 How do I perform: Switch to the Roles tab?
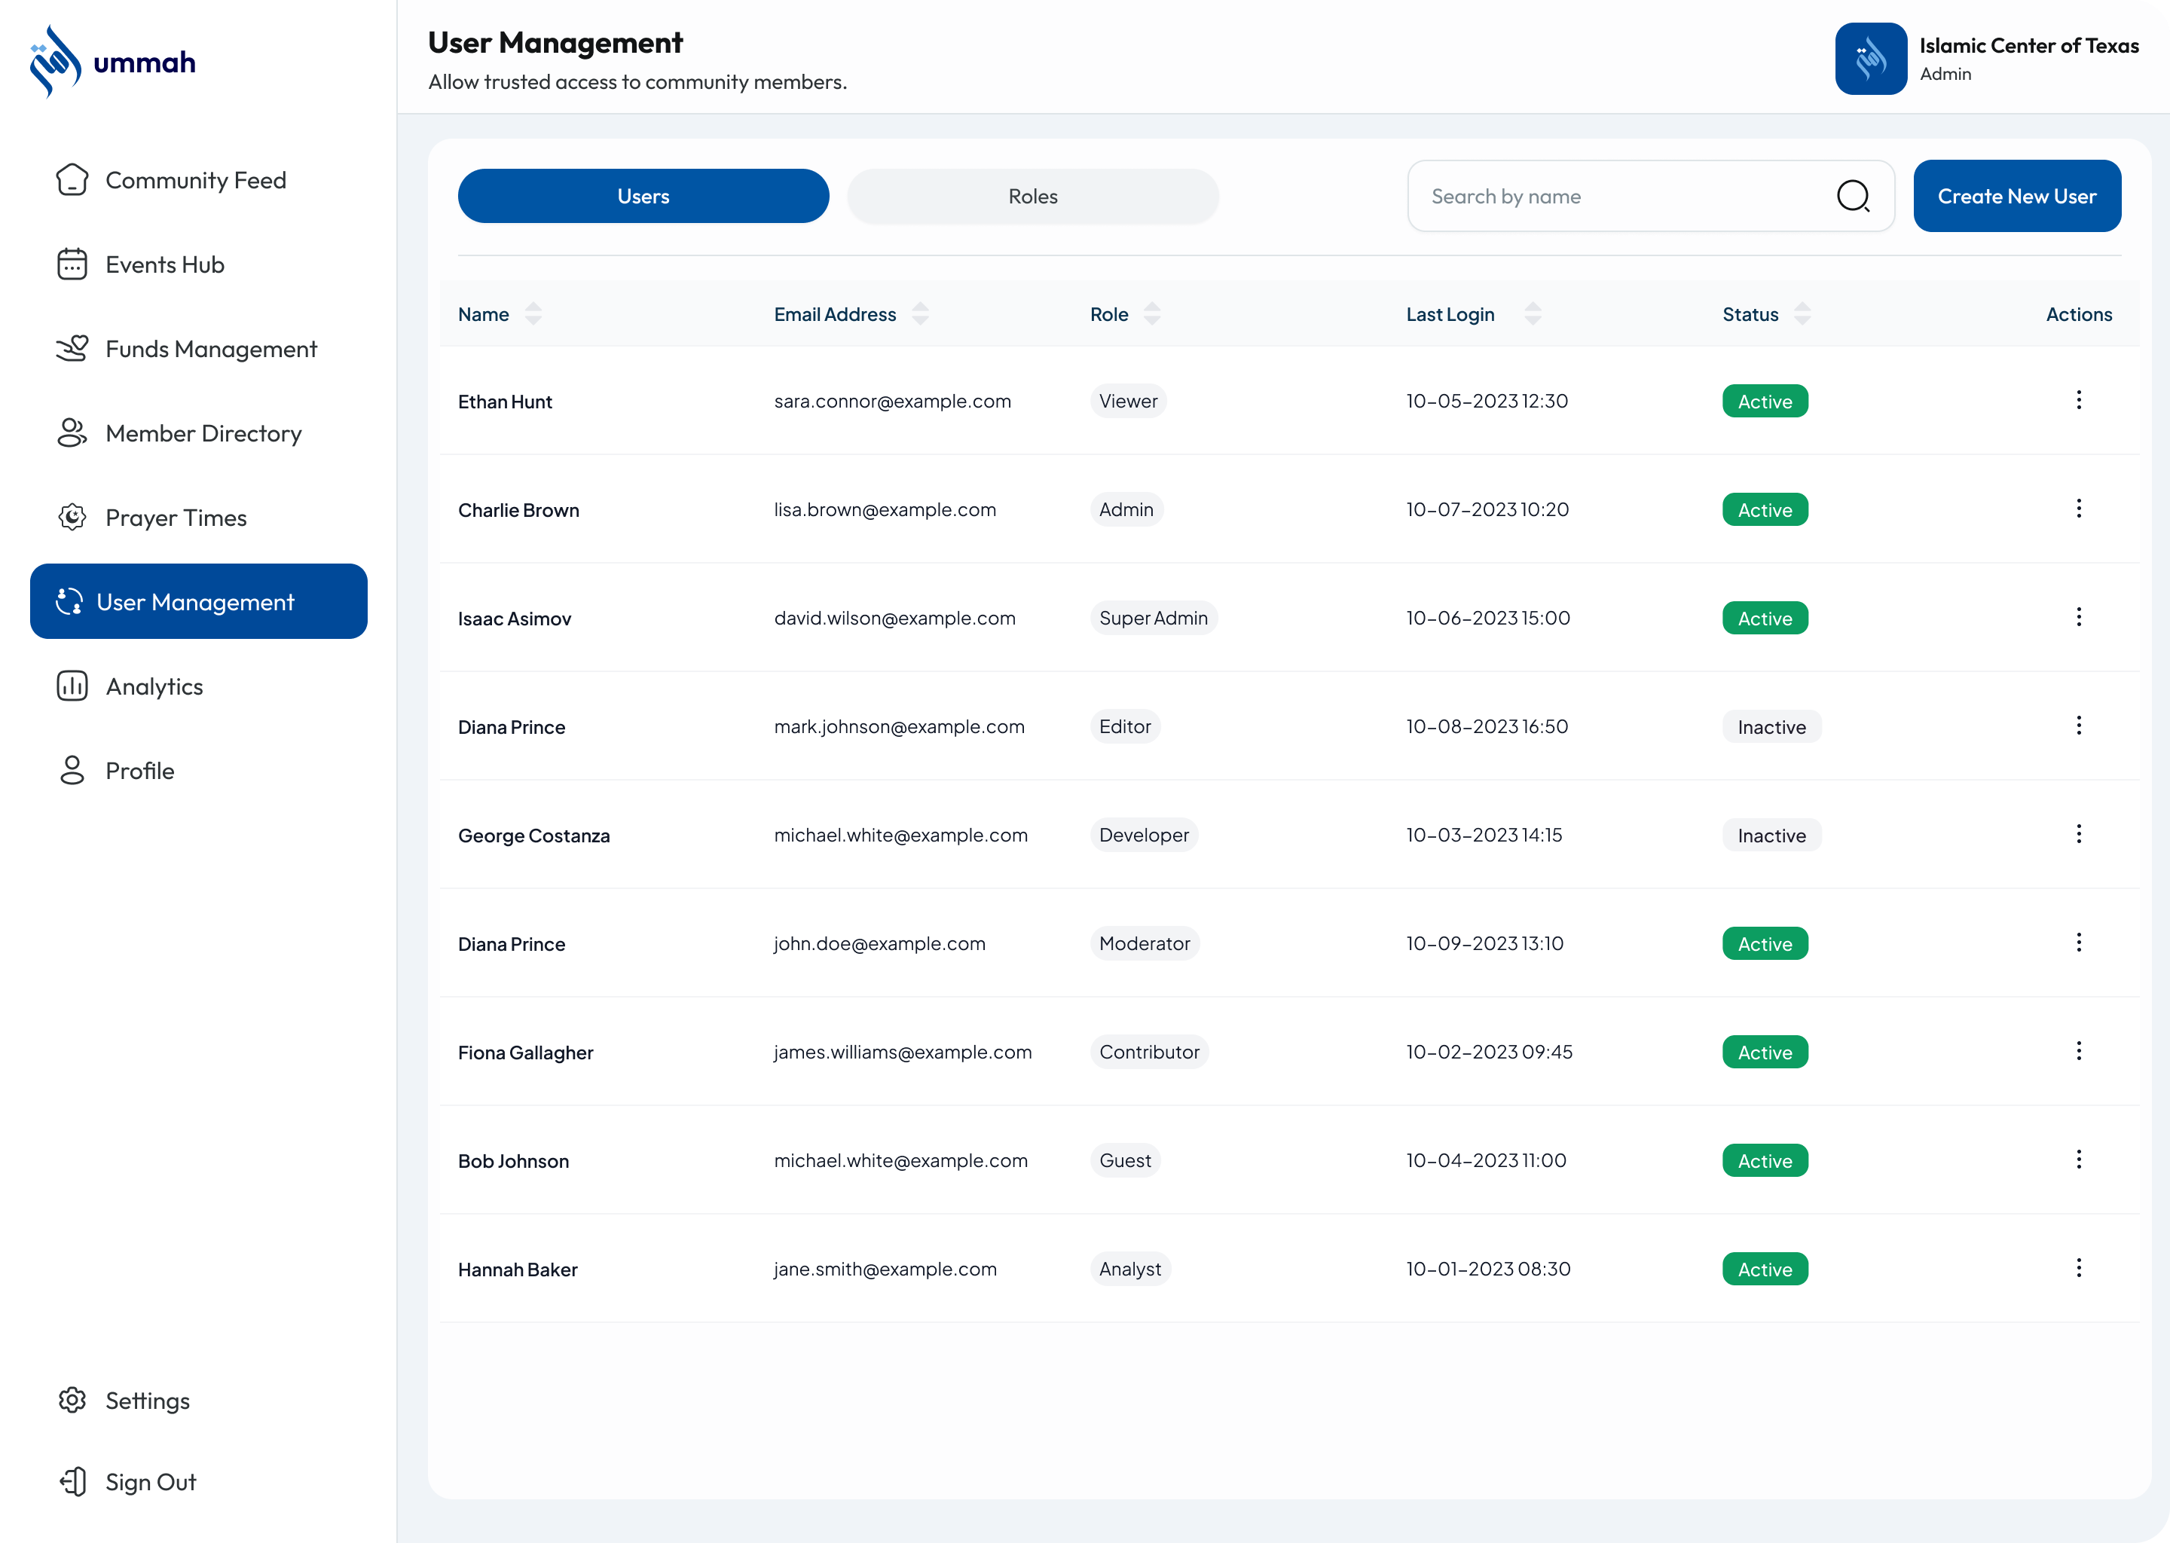[x=1033, y=197]
